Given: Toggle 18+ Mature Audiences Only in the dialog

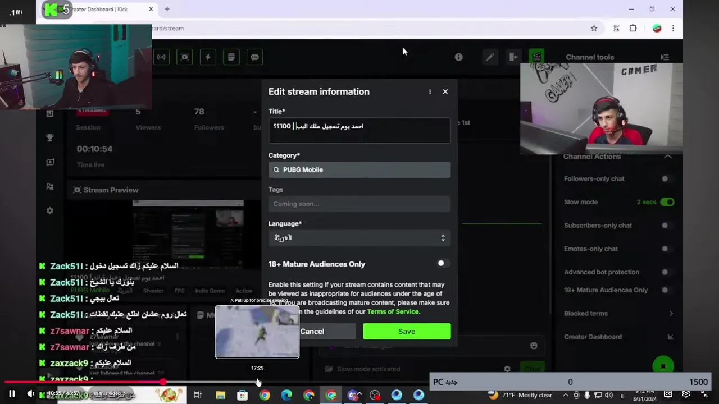Looking at the screenshot, I should point(442,263).
